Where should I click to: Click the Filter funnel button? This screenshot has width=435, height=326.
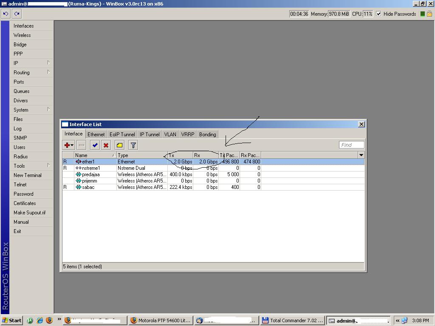click(x=133, y=145)
